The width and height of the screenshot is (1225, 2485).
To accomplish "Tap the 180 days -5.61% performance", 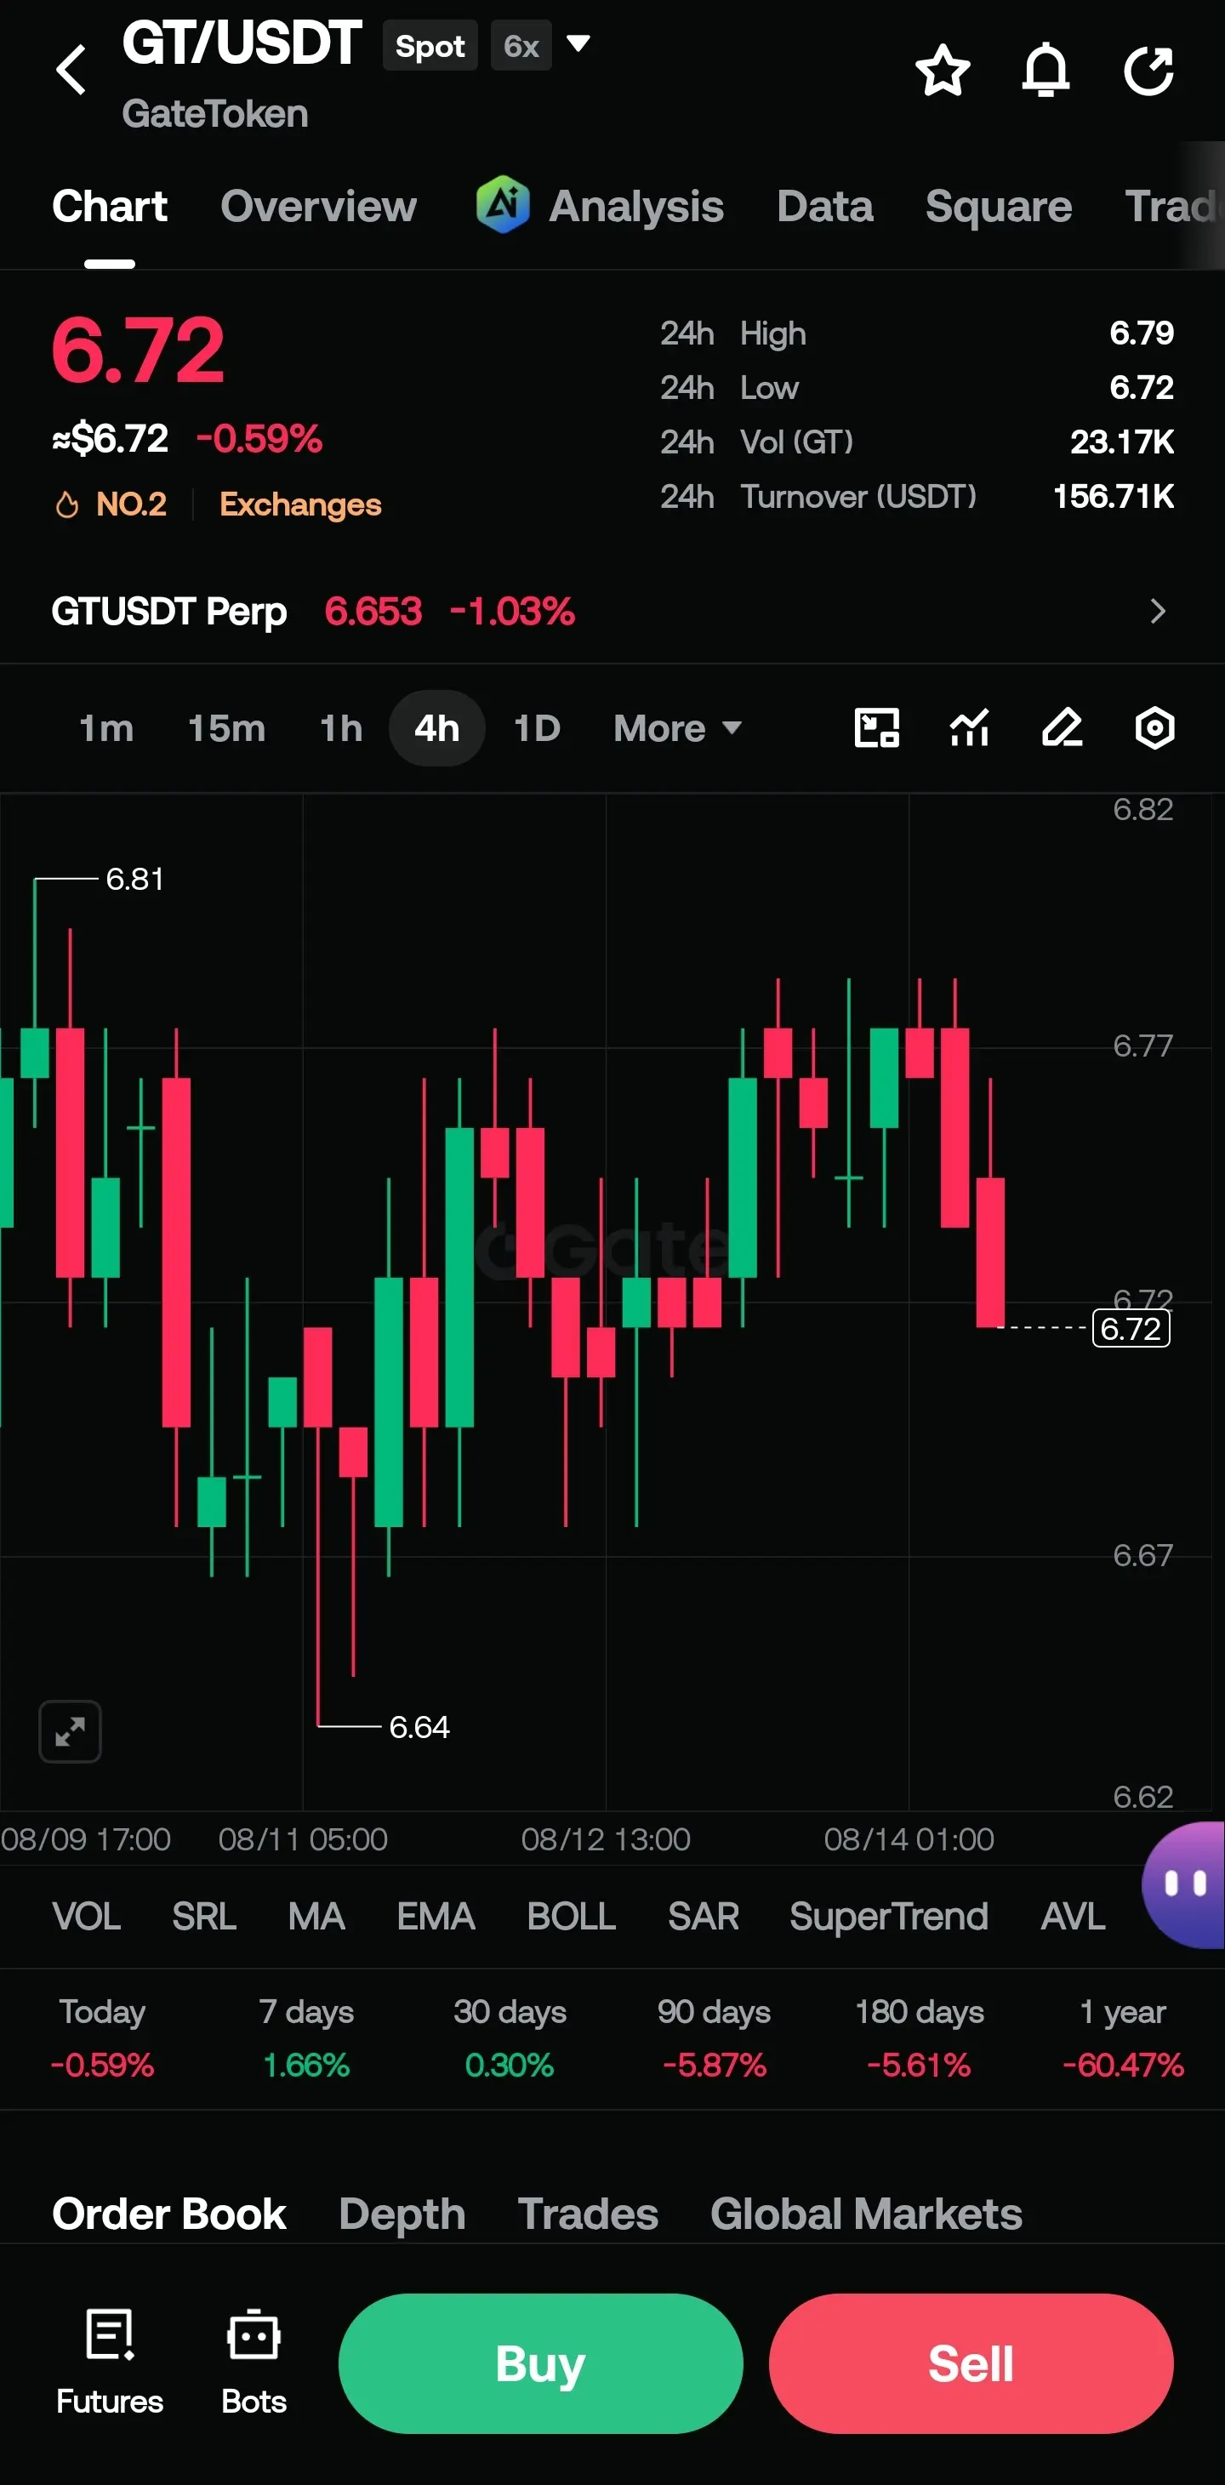I will (x=920, y=2038).
